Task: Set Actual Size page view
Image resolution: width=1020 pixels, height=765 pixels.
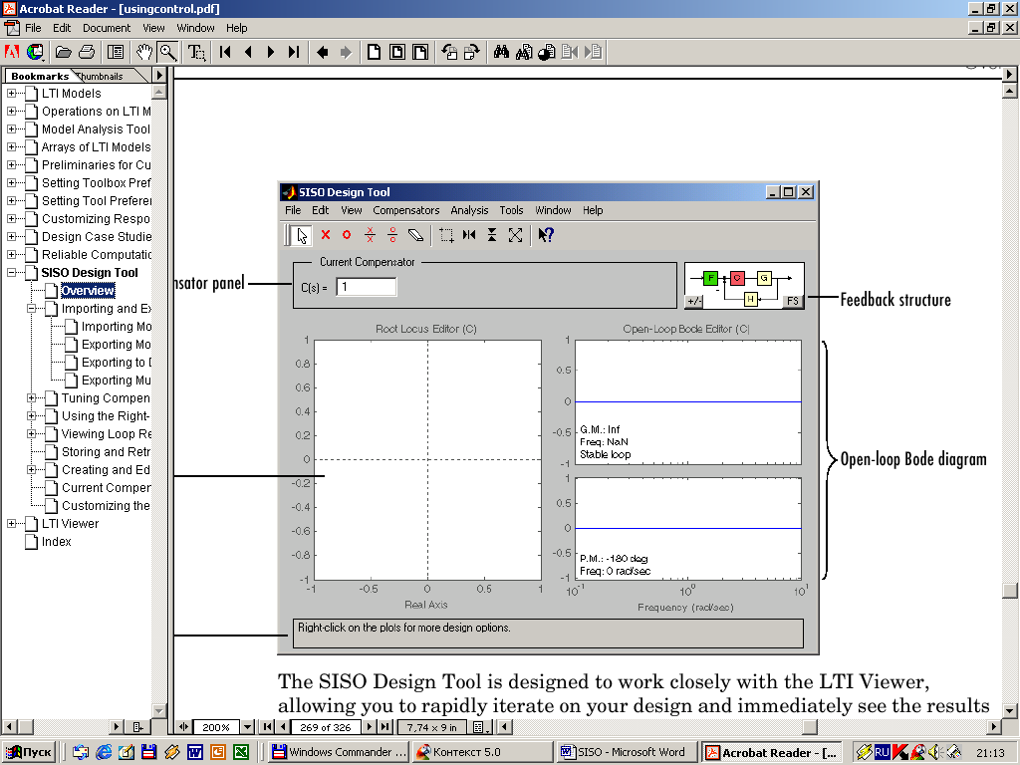Action: (x=375, y=52)
